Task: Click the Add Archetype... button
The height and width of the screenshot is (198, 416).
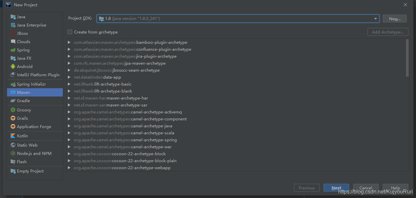Action: pos(388,32)
